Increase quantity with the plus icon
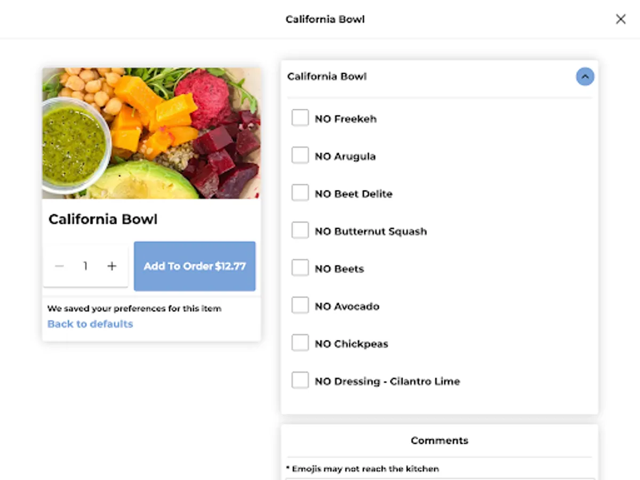The width and height of the screenshot is (640, 480). (x=111, y=266)
